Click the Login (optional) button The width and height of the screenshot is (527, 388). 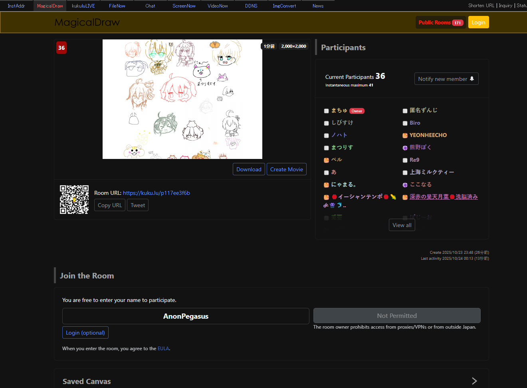point(85,333)
